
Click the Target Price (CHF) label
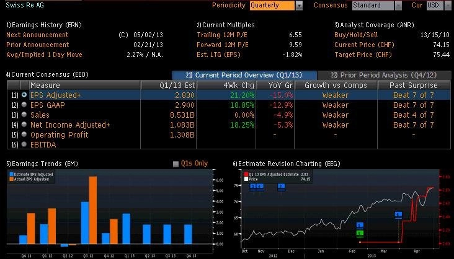pos(363,55)
